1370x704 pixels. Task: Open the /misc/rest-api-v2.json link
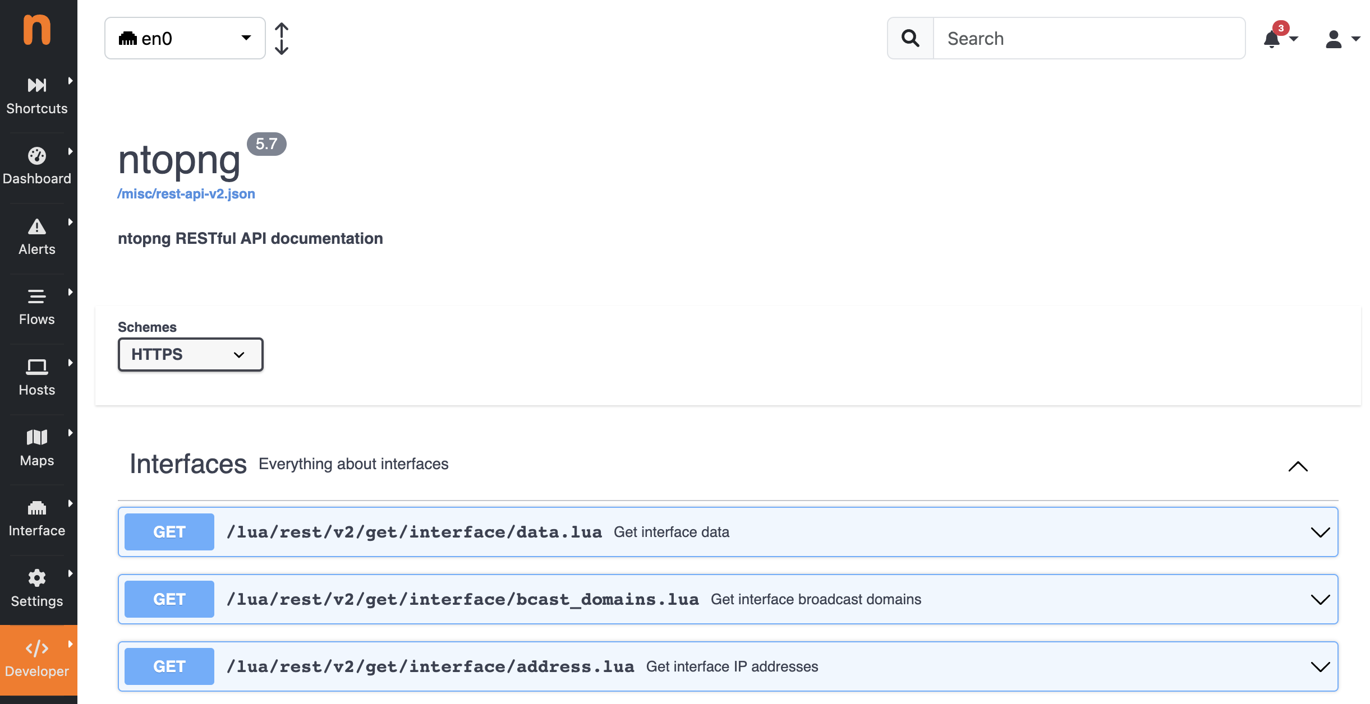click(186, 194)
